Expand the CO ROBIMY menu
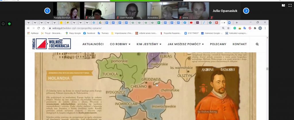The height and width of the screenshot is (120, 294). coord(120,44)
